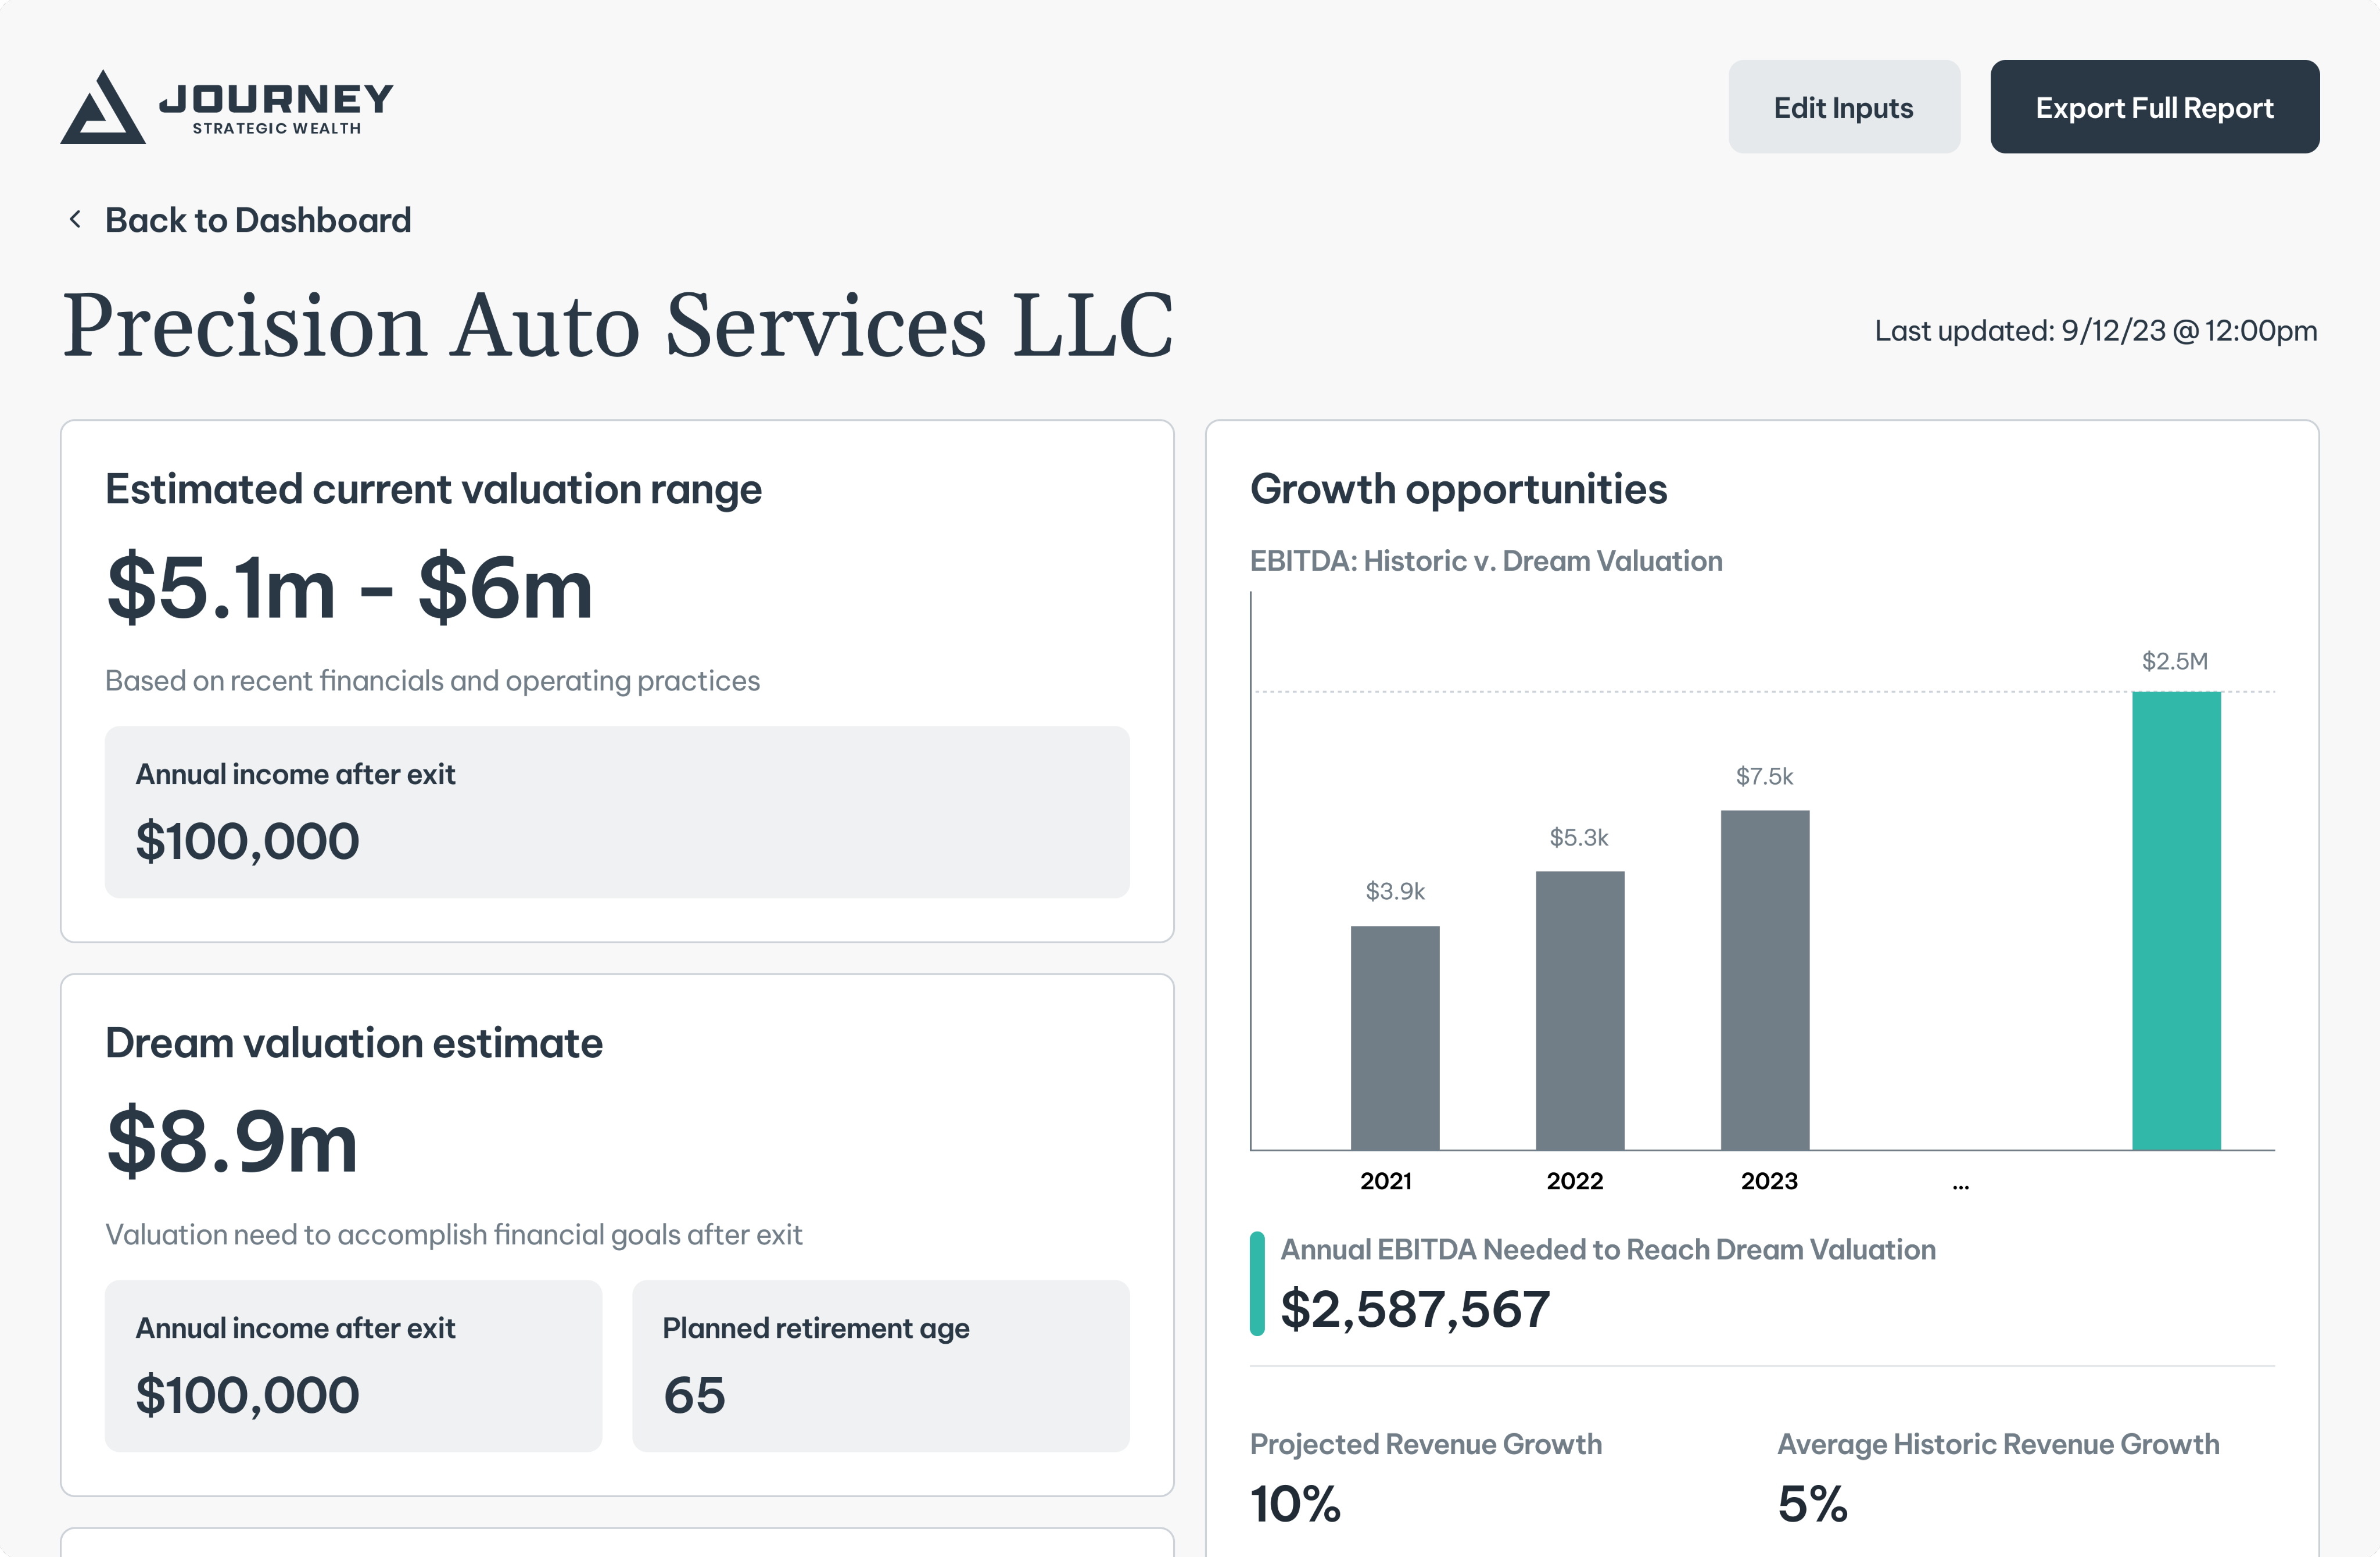Viewport: 2380px width, 1557px height.
Task: Click the $2,587,567 EBITDA value
Action: pos(1414,1309)
